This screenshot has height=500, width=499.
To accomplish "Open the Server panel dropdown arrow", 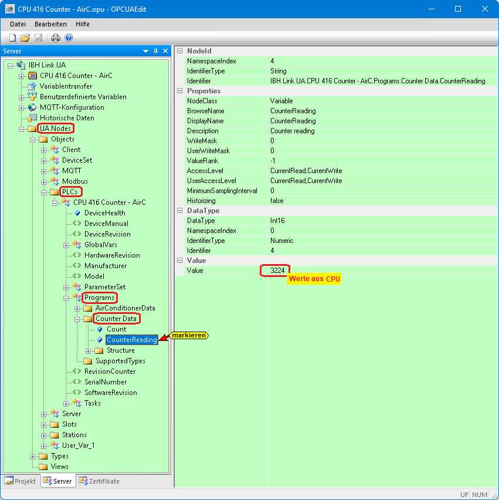I will [145, 51].
